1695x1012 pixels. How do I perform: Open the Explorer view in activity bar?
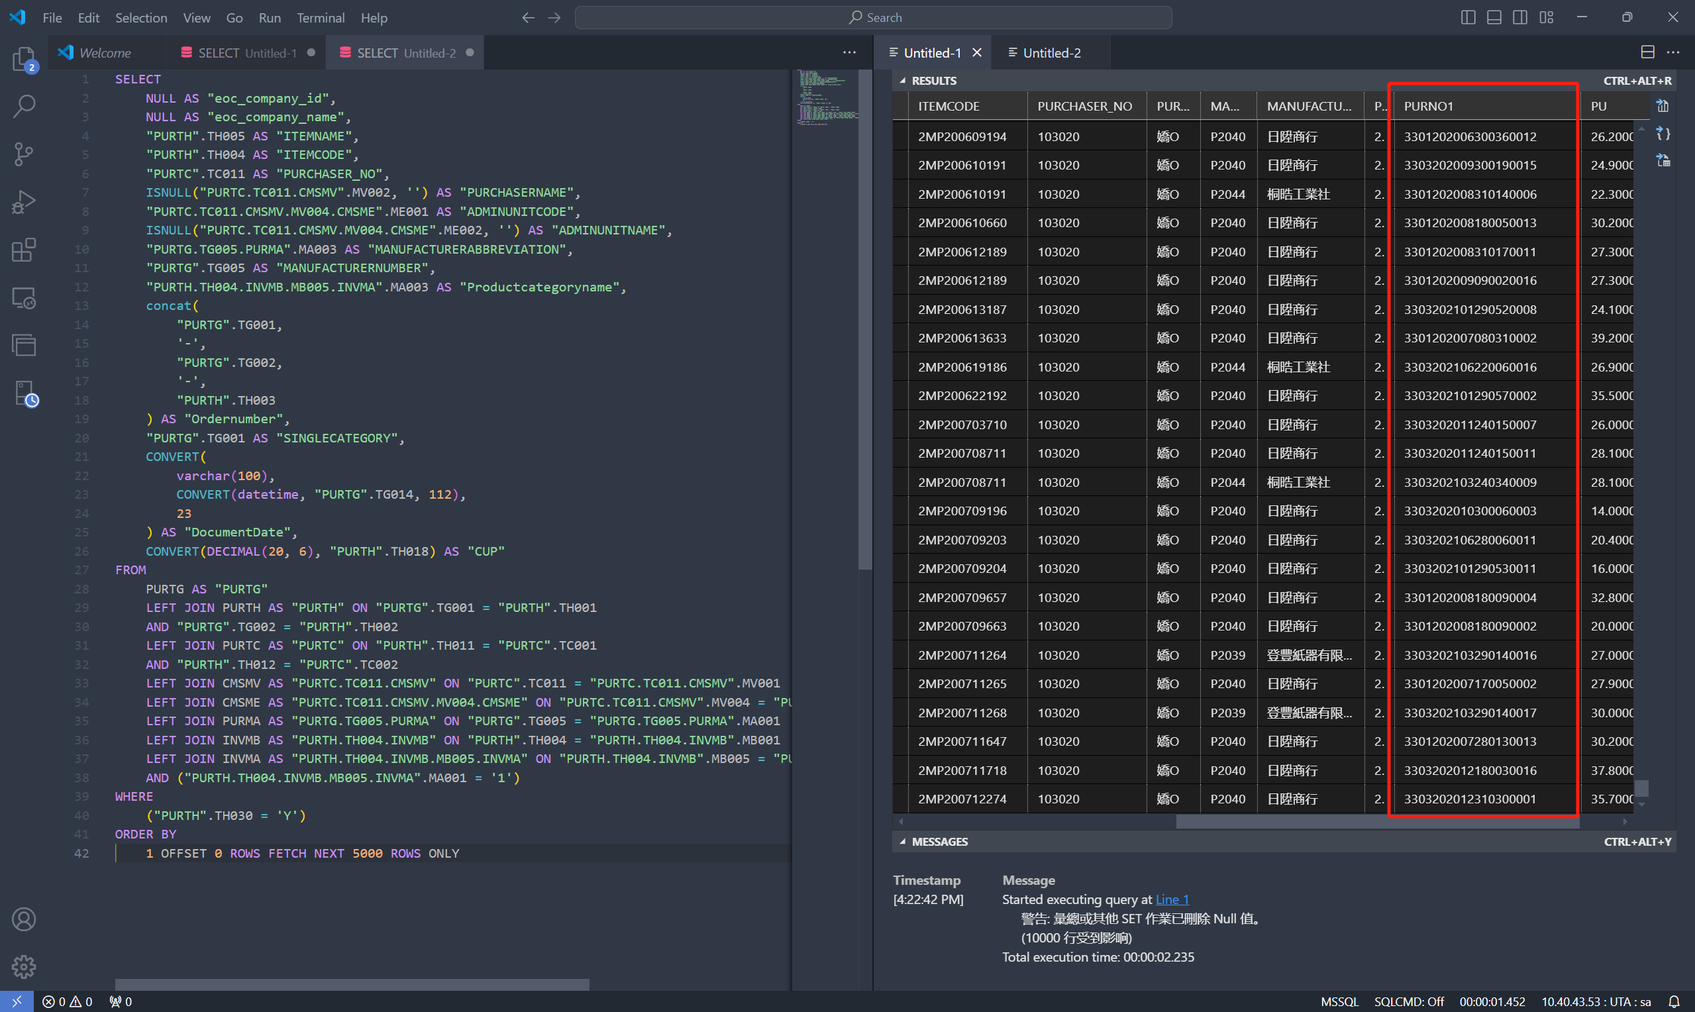(24, 60)
